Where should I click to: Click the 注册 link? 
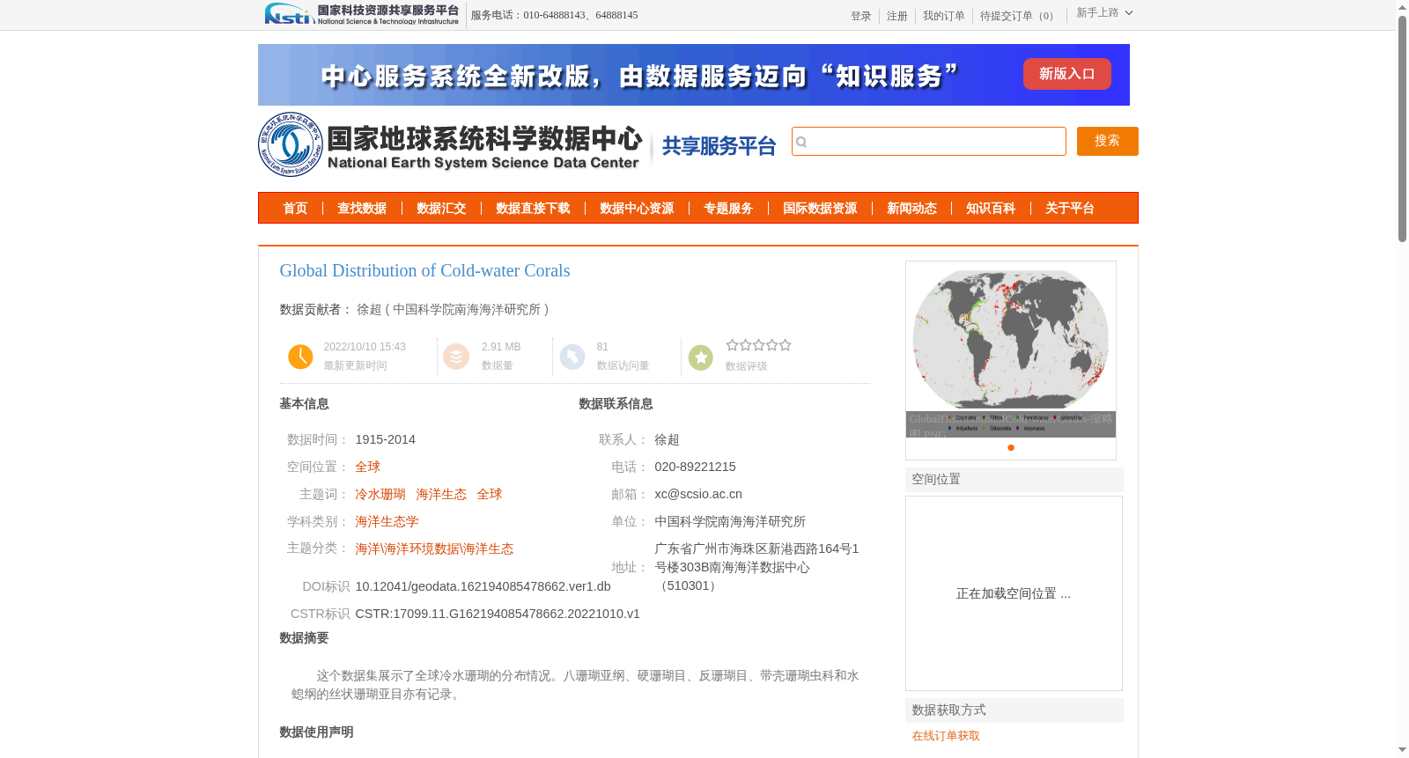pos(896,16)
